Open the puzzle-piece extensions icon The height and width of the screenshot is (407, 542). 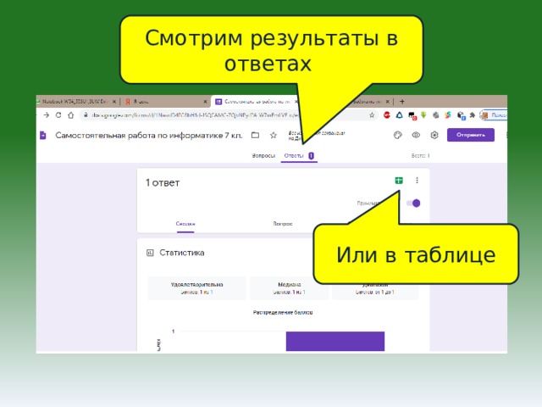[x=473, y=115]
